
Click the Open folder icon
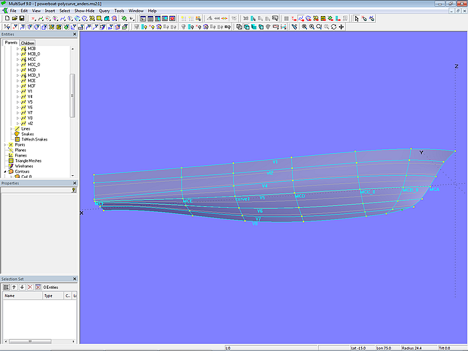point(14,19)
